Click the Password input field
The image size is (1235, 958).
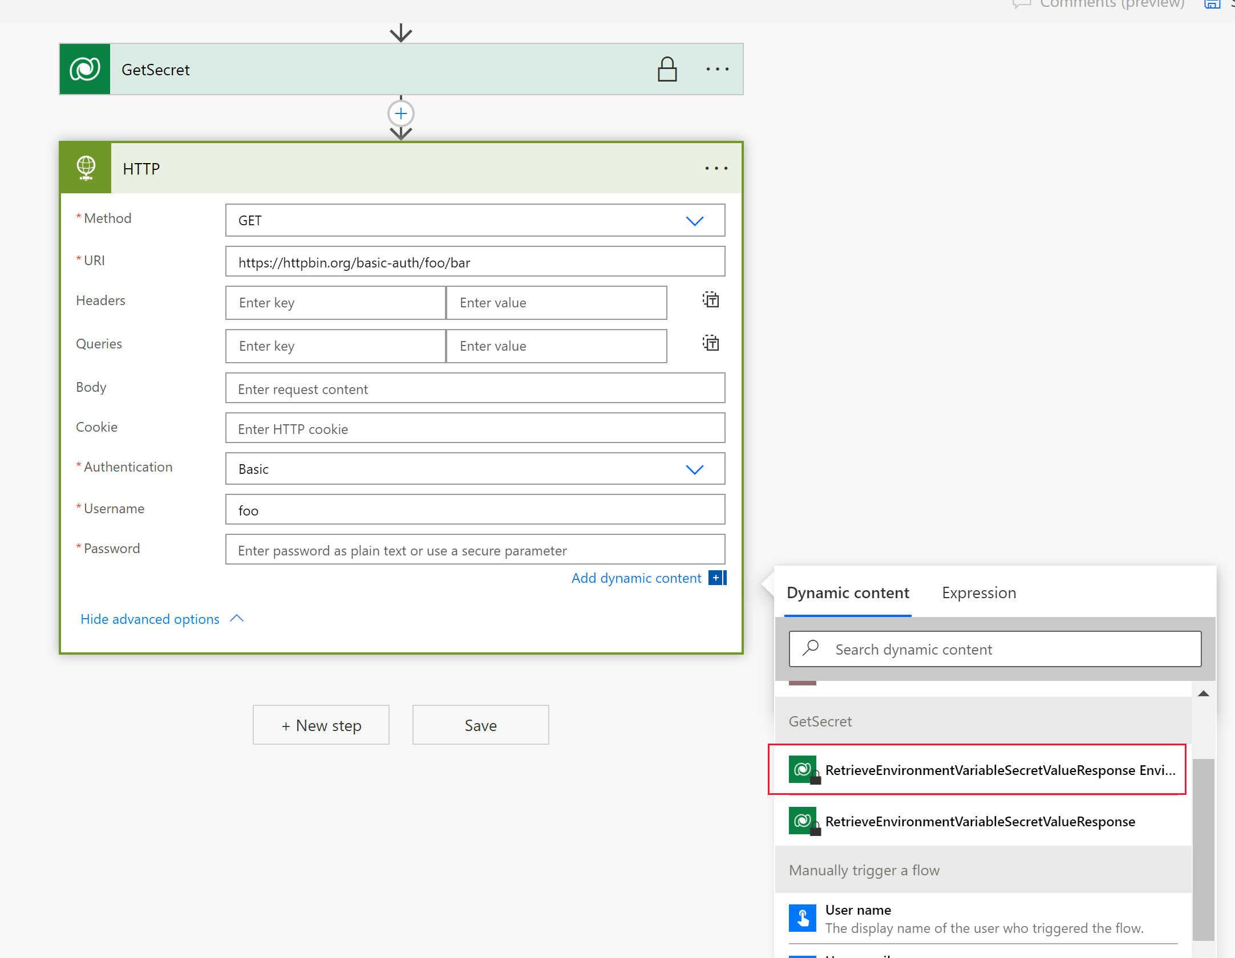(x=474, y=549)
